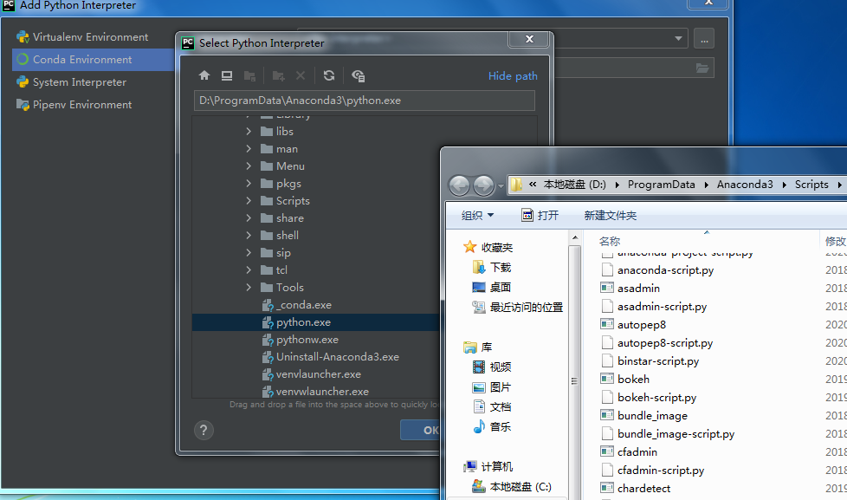Screen dimensions: 847x500
Task: Expand the Menu folder
Action: 249,166
